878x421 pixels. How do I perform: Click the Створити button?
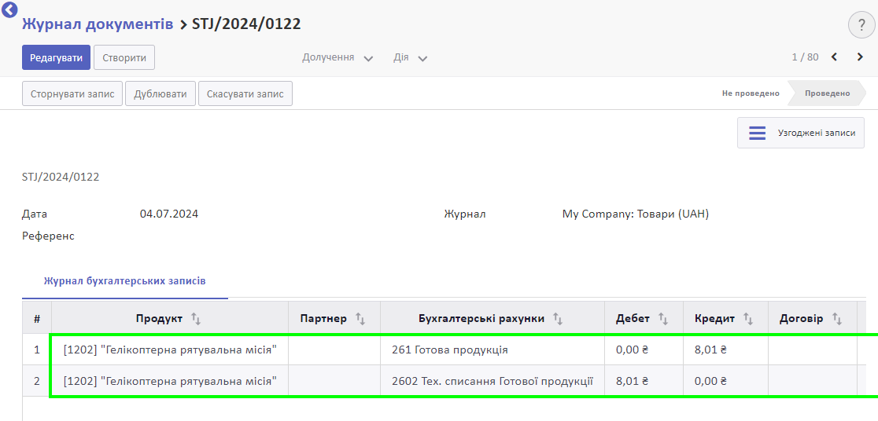click(x=124, y=57)
